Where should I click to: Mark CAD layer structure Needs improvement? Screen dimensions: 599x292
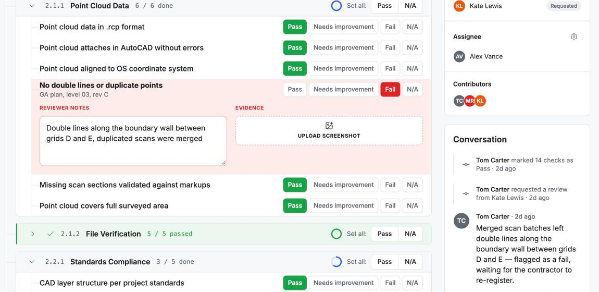(x=343, y=283)
